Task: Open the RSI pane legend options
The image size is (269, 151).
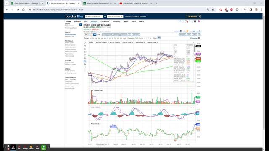Action: (94, 124)
